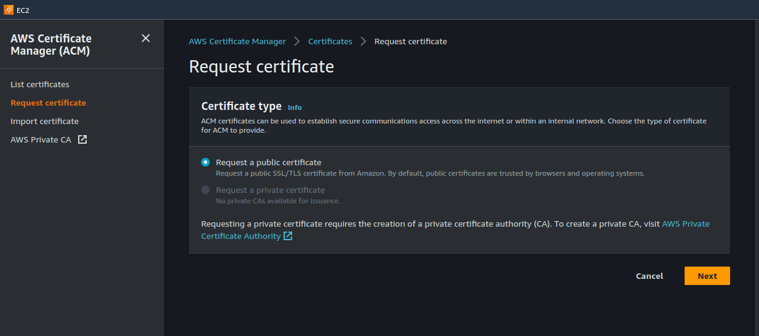Open the AWS Private CA sidebar link
The image size is (759, 336).
pyautogui.click(x=41, y=139)
